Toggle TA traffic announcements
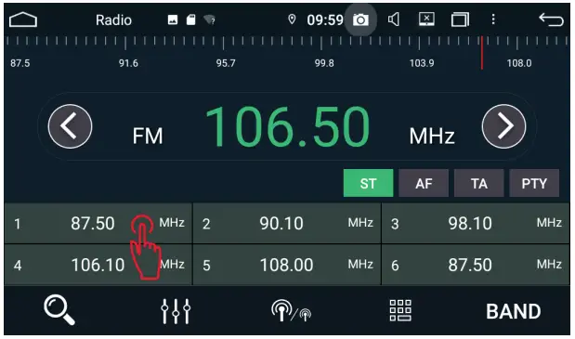This screenshot has width=575, height=339. (479, 183)
